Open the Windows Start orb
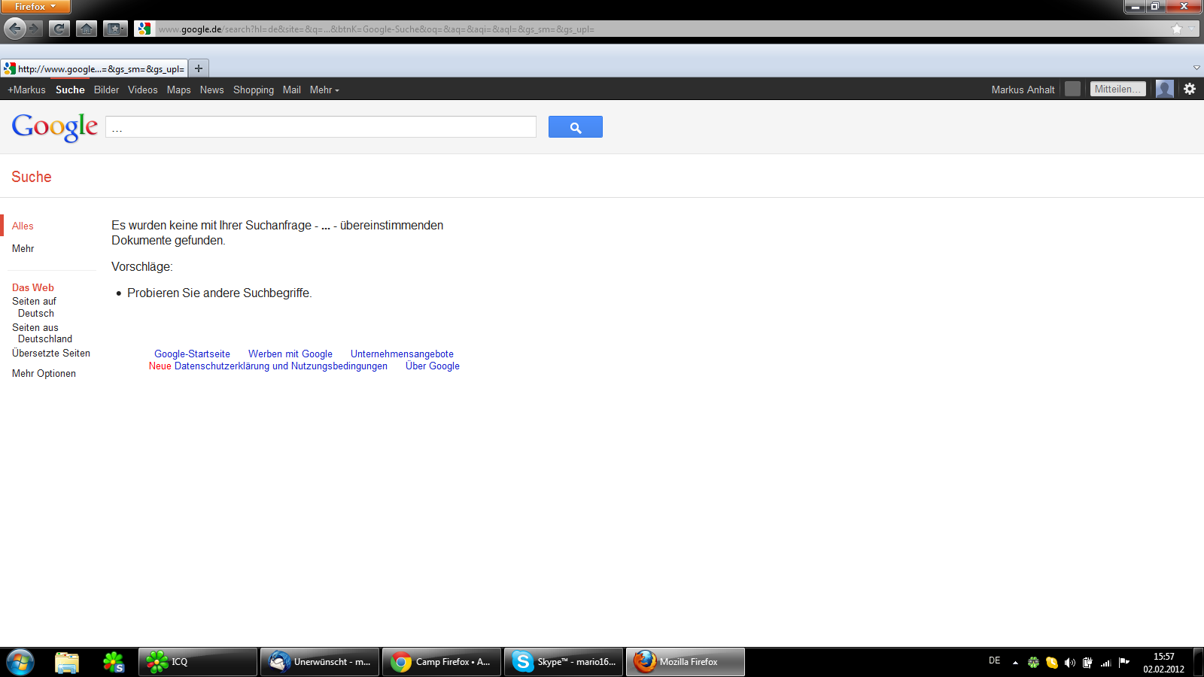Image resolution: width=1204 pixels, height=677 pixels. (20, 662)
